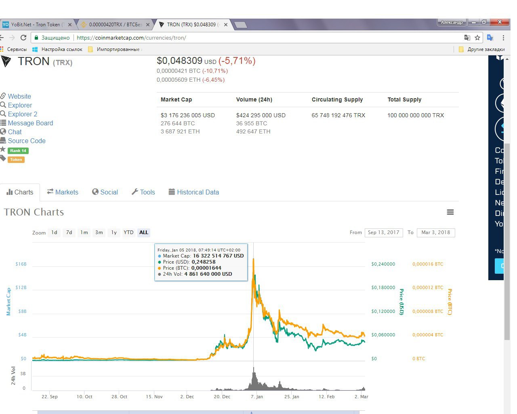This screenshot has width=517, height=414.
Task: Click the Total Supply 100 000 000 000 TRX
Action: [416, 115]
